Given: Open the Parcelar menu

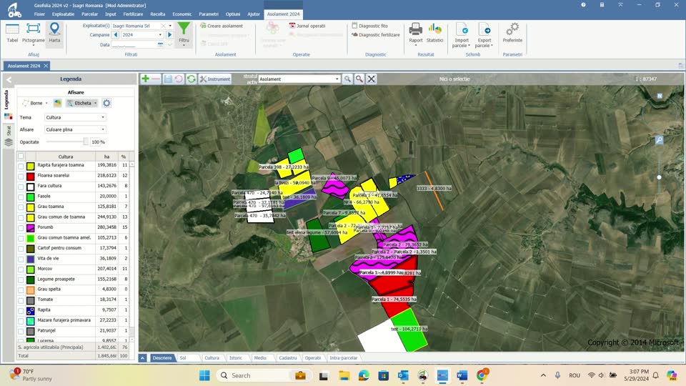Looking at the screenshot, I should pos(90,14).
